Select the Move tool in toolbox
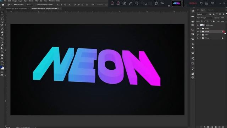227x128 pixels. pos(2,12)
